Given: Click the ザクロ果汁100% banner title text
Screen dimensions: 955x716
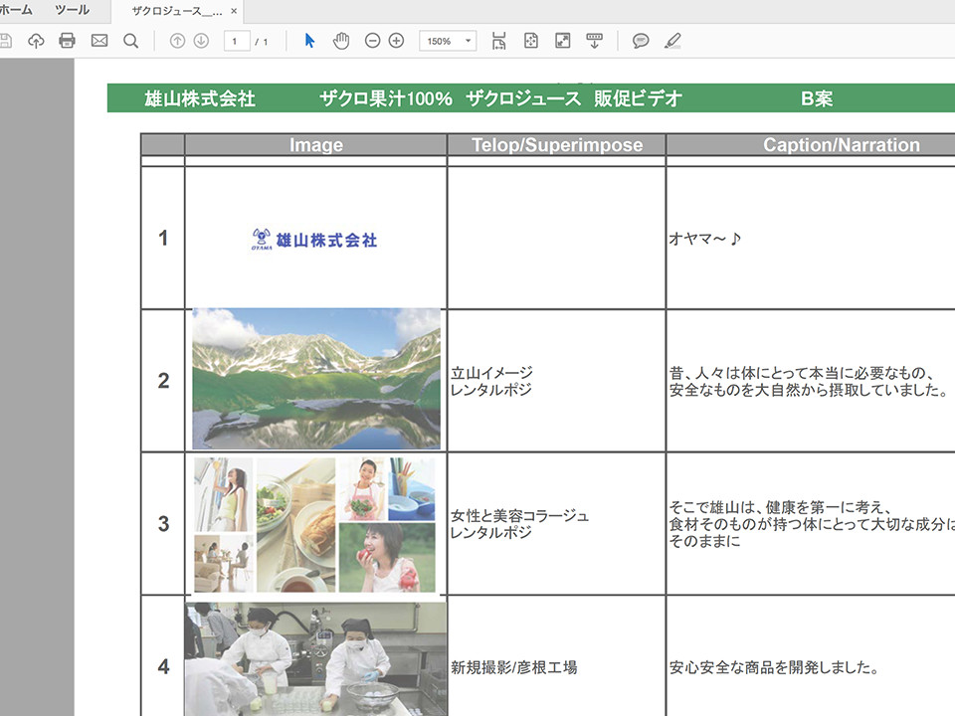Looking at the screenshot, I should [x=386, y=98].
